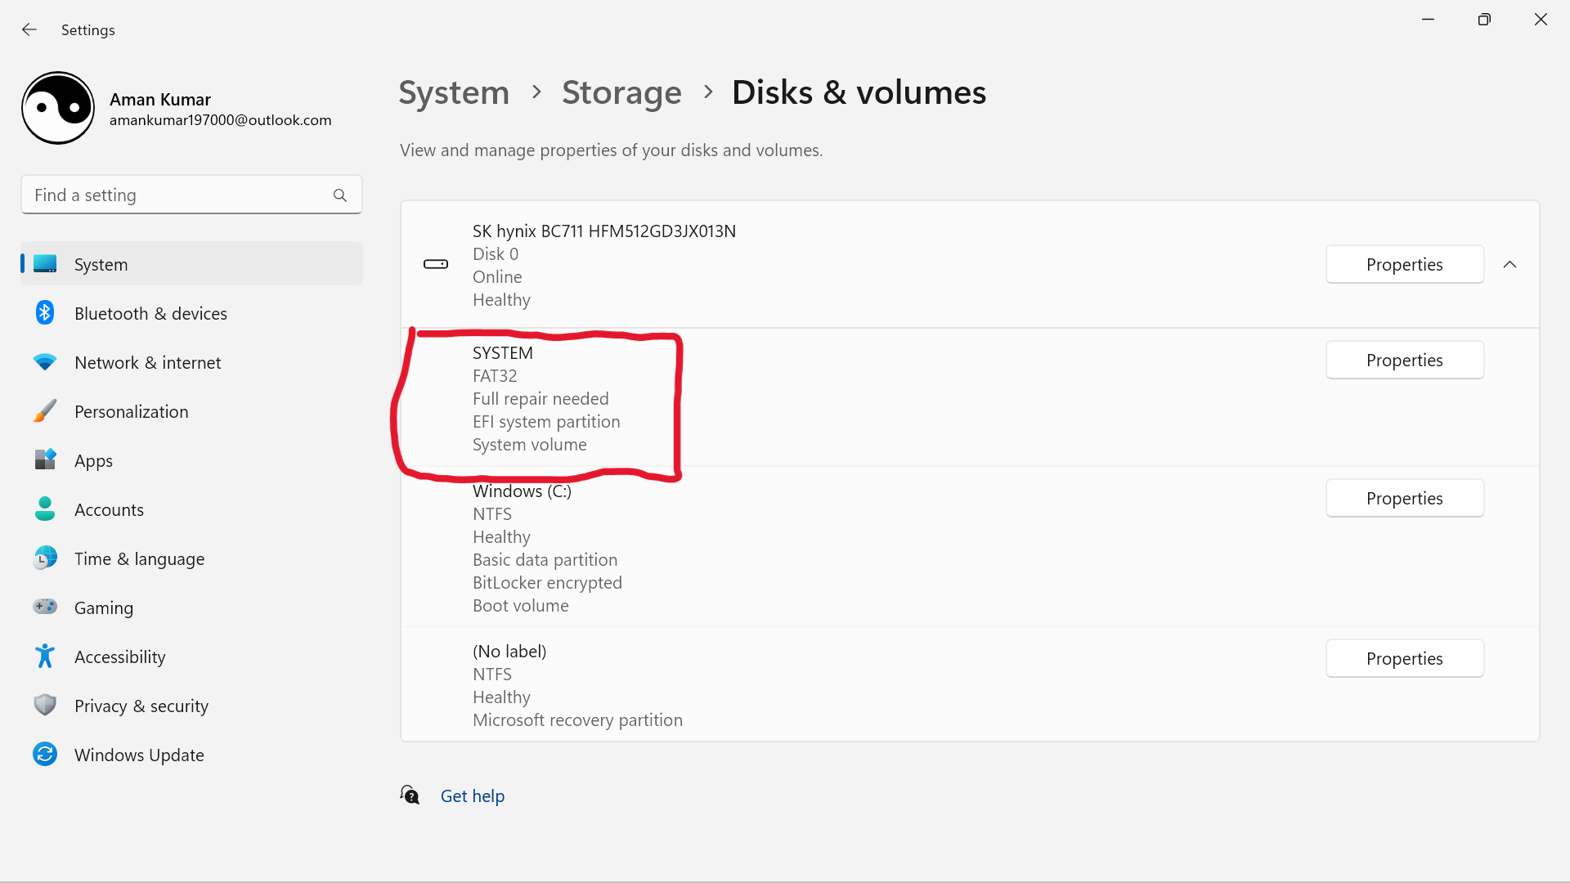The width and height of the screenshot is (1570, 883).
Task: Click the Accessibility figure icon
Action: point(45,656)
